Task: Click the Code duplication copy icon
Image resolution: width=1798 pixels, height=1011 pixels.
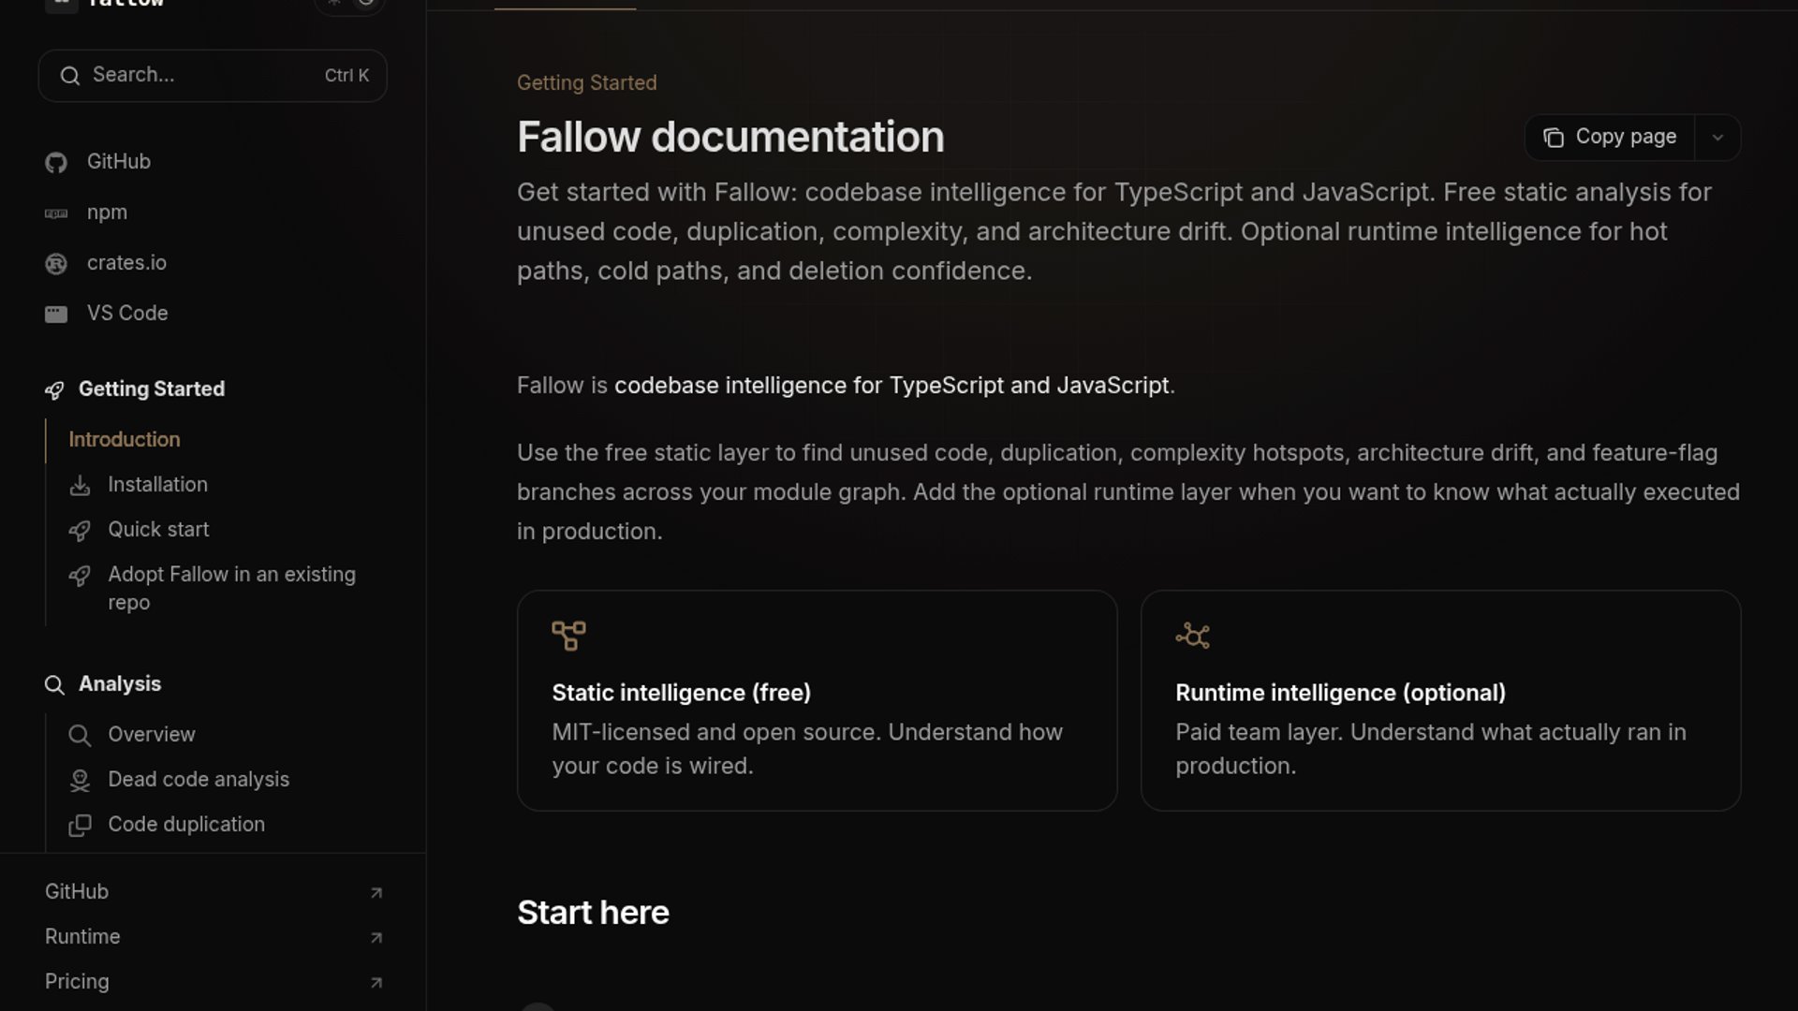Action: [80, 825]
